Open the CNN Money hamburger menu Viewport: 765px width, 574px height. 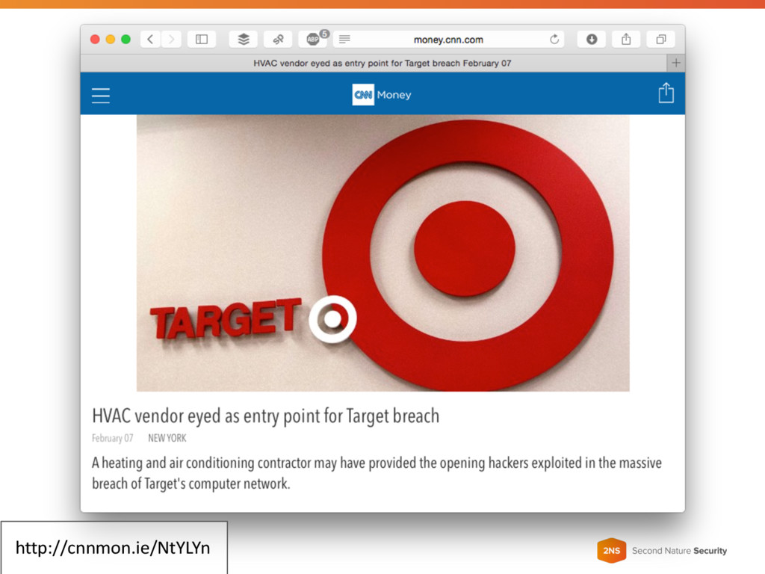[101, 95]
